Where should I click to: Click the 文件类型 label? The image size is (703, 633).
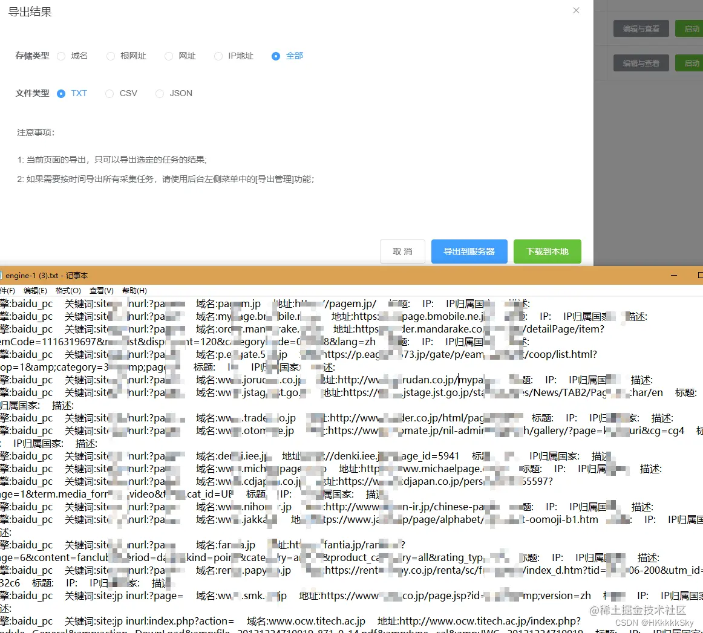click(32, 94)
